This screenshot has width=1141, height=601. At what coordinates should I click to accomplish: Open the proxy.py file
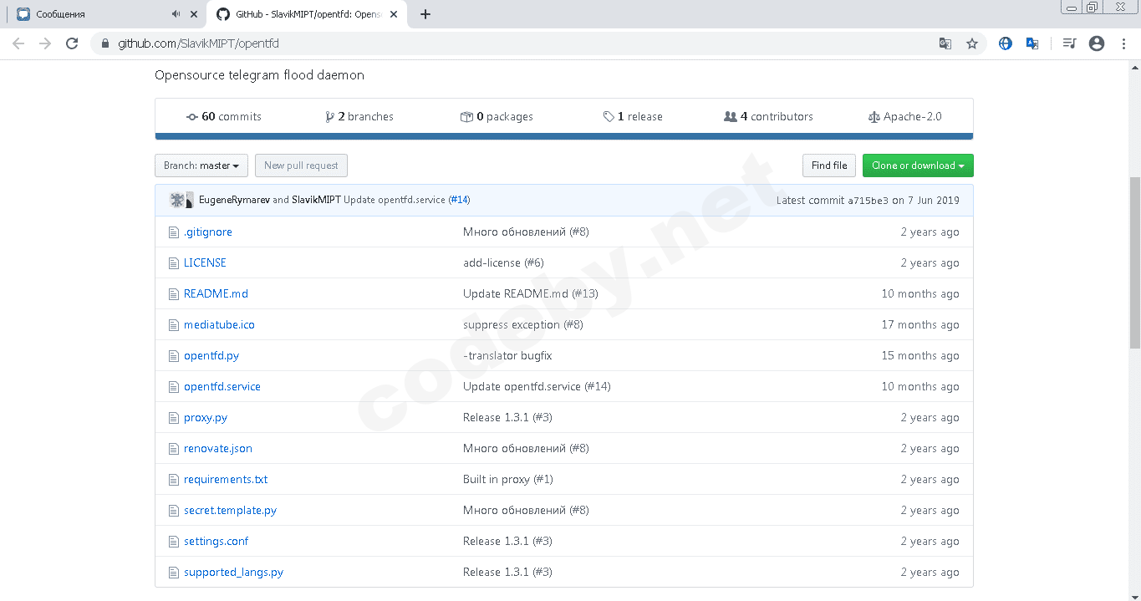[206, 418]
